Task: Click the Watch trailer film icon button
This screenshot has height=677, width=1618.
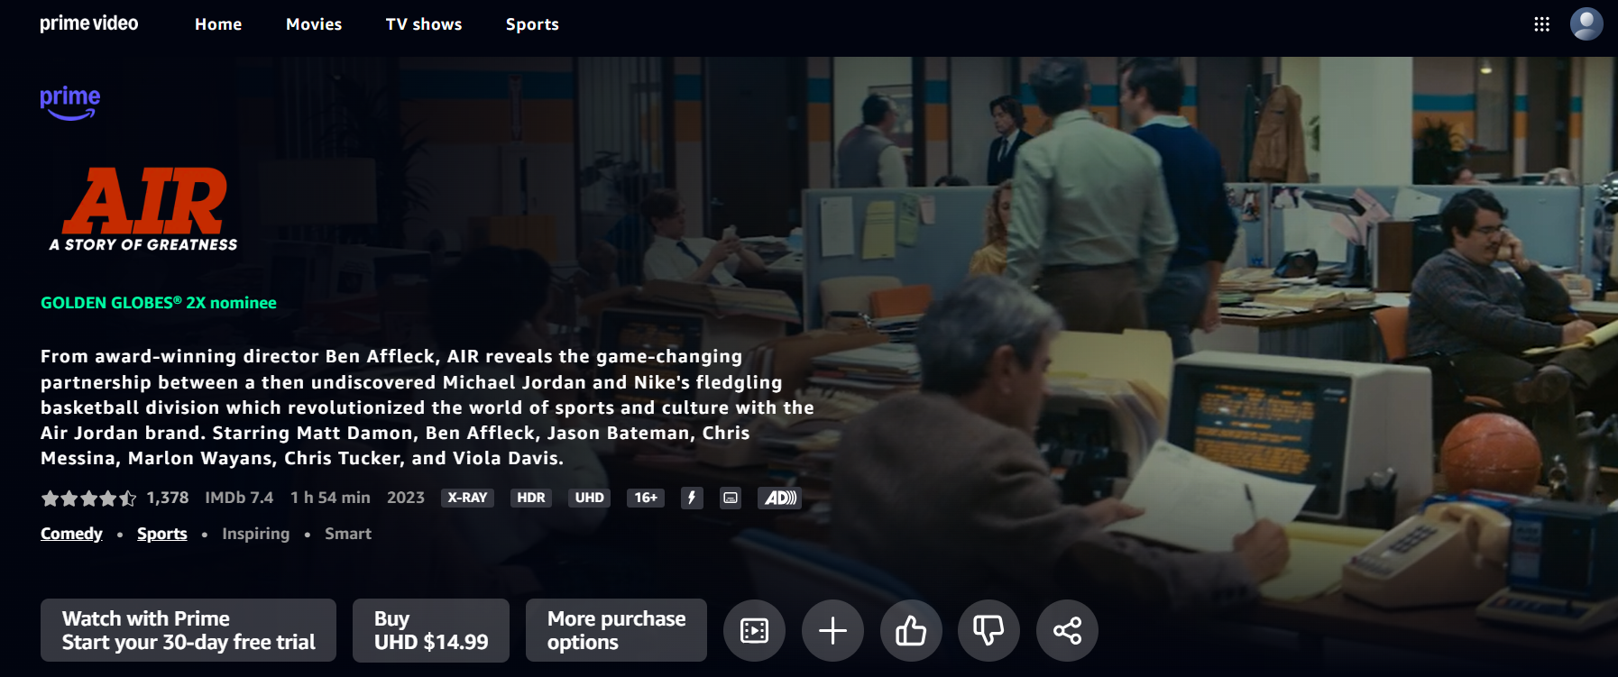Action: [x=754, y=630]
